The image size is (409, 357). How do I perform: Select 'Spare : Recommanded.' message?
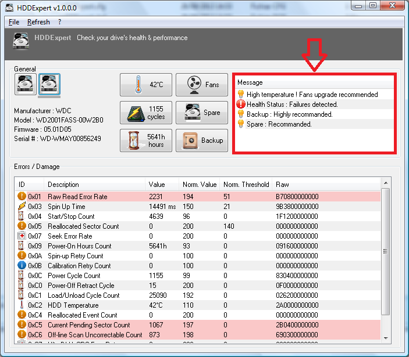(279, 124)
